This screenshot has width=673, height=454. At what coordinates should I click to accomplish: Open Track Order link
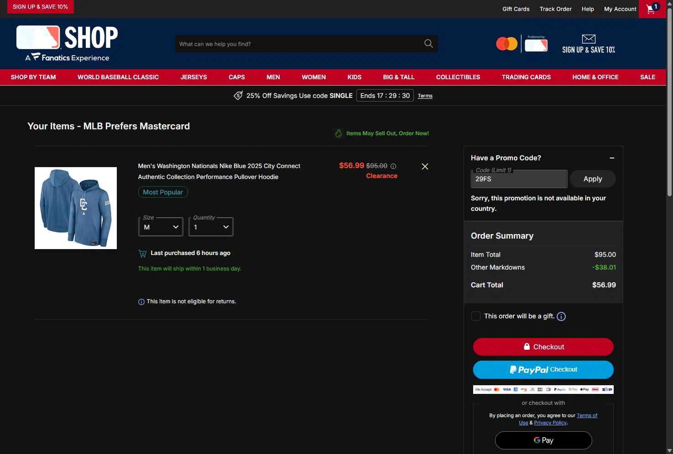556,9
